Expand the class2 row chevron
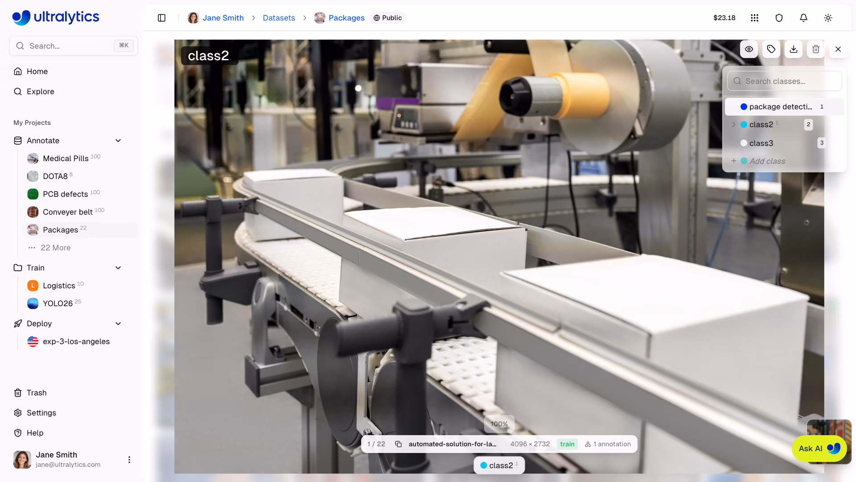 pos(734,125)
